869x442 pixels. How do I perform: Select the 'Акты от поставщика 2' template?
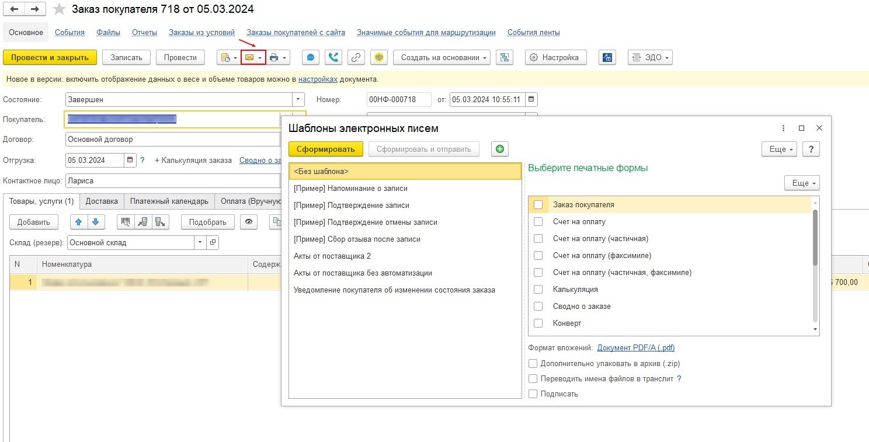tap(332, 256)
